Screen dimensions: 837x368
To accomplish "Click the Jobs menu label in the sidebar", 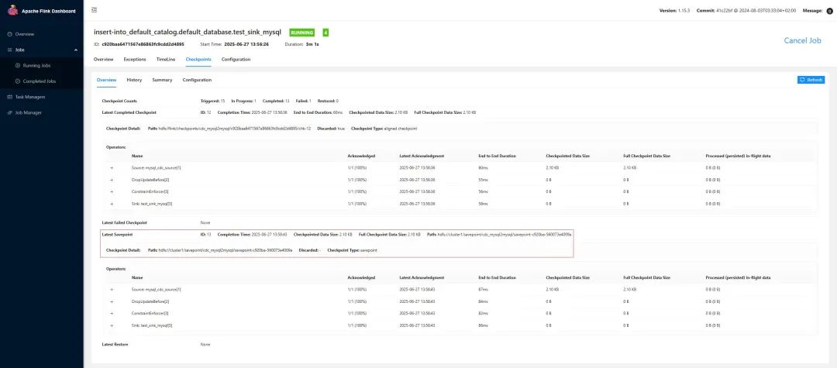I will [x=19, y=50].
